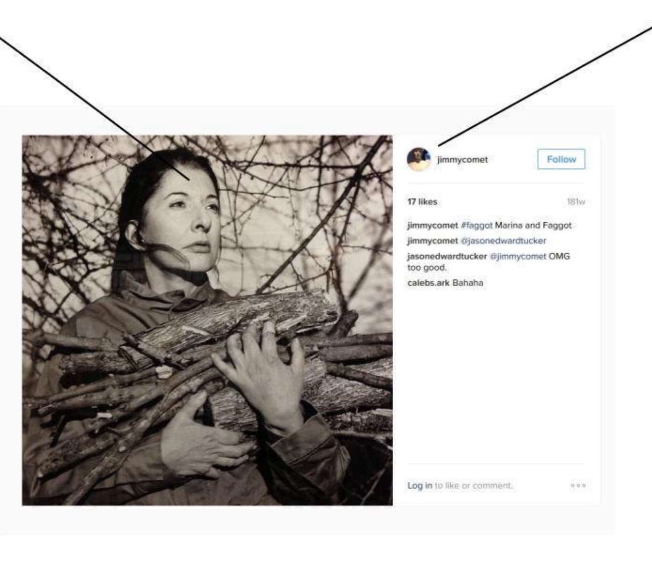Open the calebs.ark commenter profile
This screenshot has height=580, width=652.
tap(429, 283)
